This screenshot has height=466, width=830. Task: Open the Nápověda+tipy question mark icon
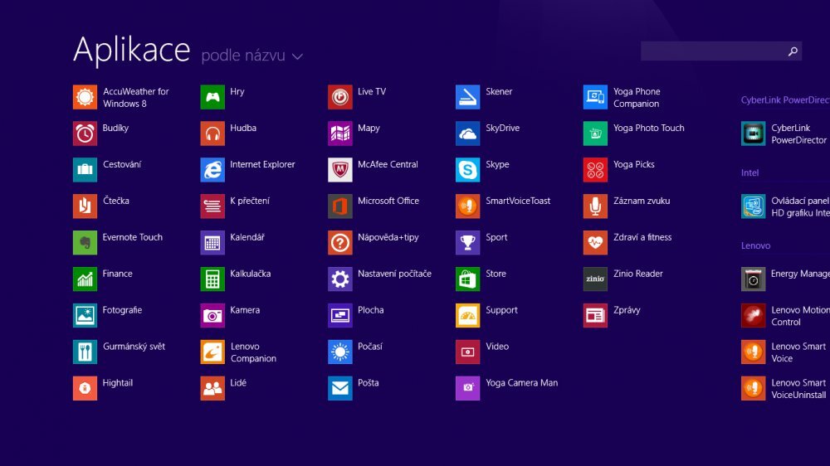coord(339,243)
